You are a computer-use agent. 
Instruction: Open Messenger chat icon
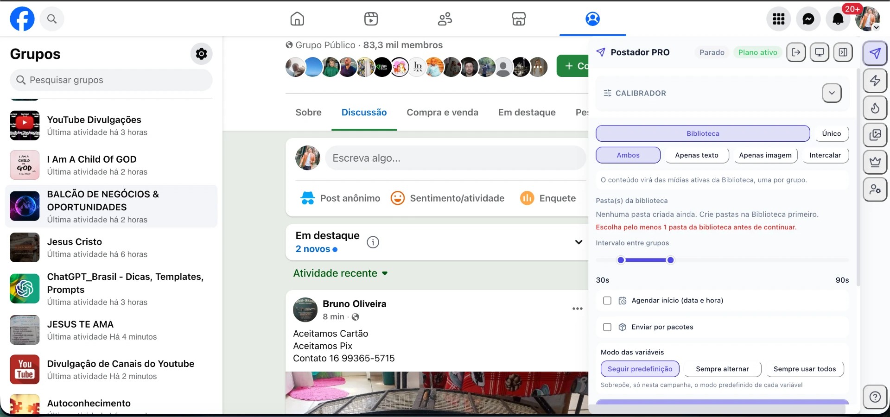pos(808,19)
